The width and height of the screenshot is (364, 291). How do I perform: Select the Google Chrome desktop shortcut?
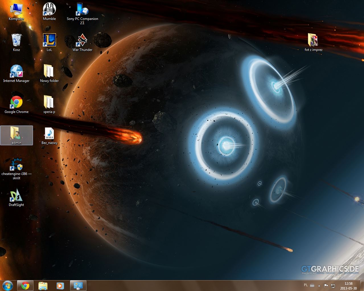pos(16,105)
